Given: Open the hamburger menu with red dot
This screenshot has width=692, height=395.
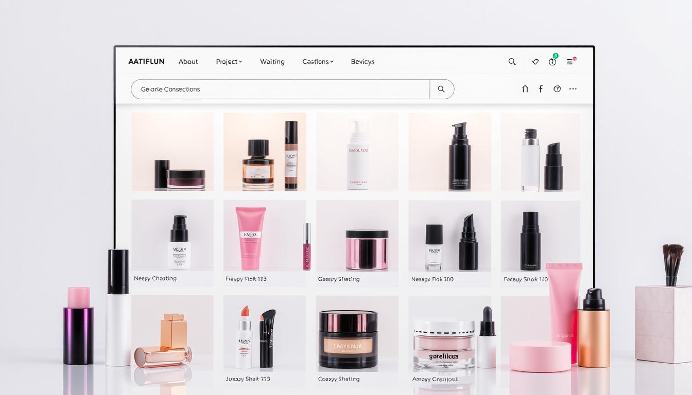Looking at the screenshot, I should click(570, 61).
